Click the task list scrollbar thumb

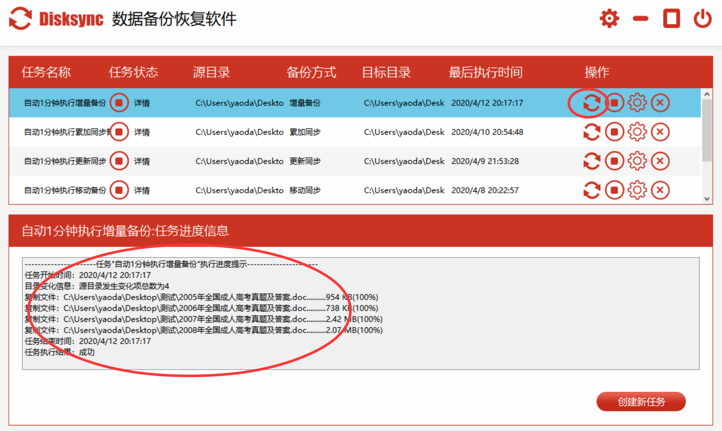click(707, 130)
